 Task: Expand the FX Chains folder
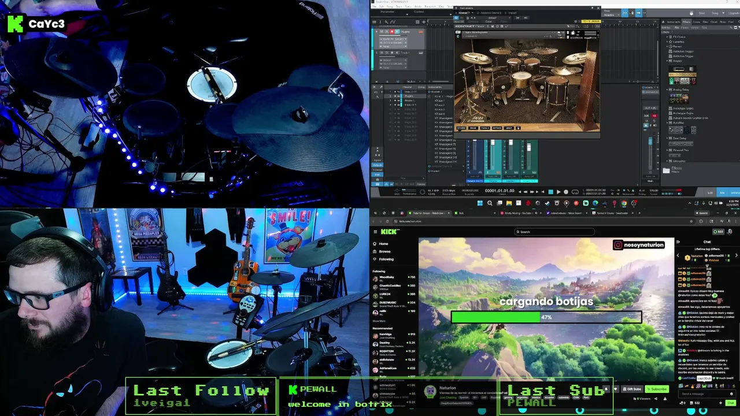click(x=667, y=37)
